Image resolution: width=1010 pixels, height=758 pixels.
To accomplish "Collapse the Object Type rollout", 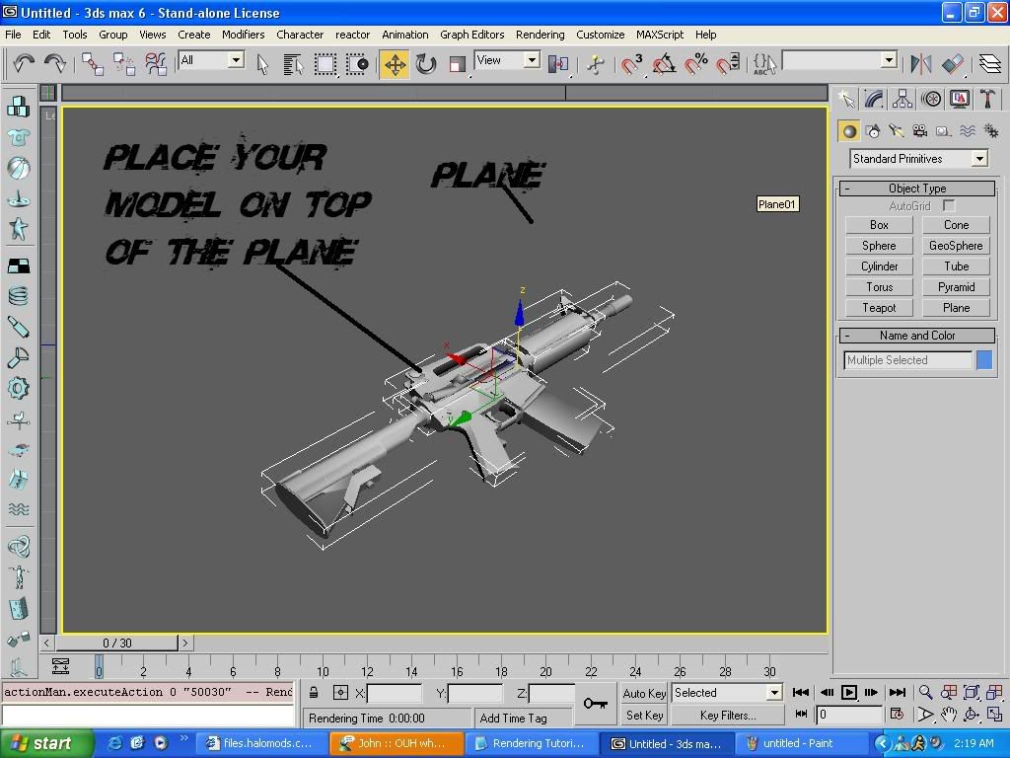I will [x=917, y=189].
